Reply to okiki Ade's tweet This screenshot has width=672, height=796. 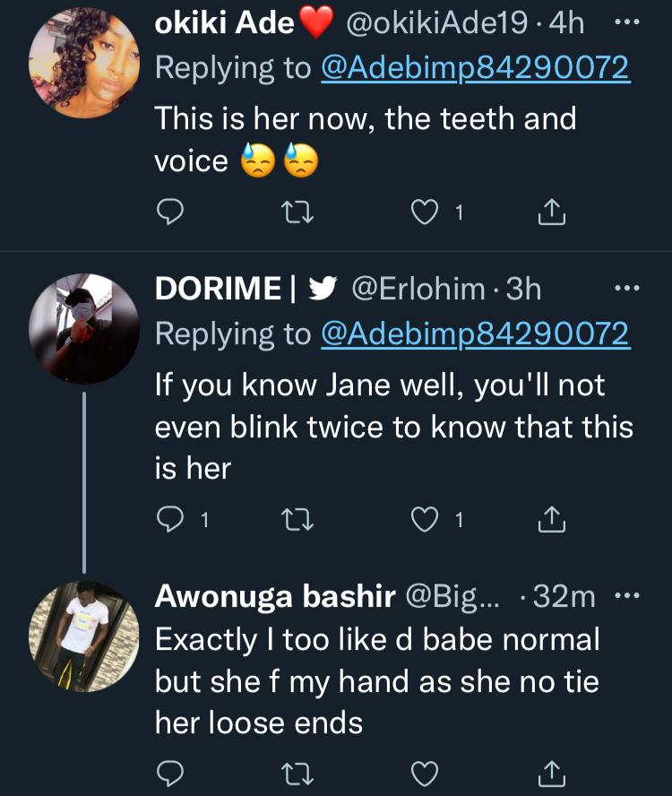(x=170, y=212)
